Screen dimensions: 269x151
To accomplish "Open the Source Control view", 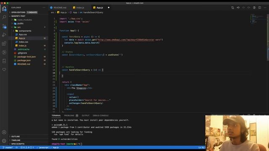I will click(x=4, y=26).
